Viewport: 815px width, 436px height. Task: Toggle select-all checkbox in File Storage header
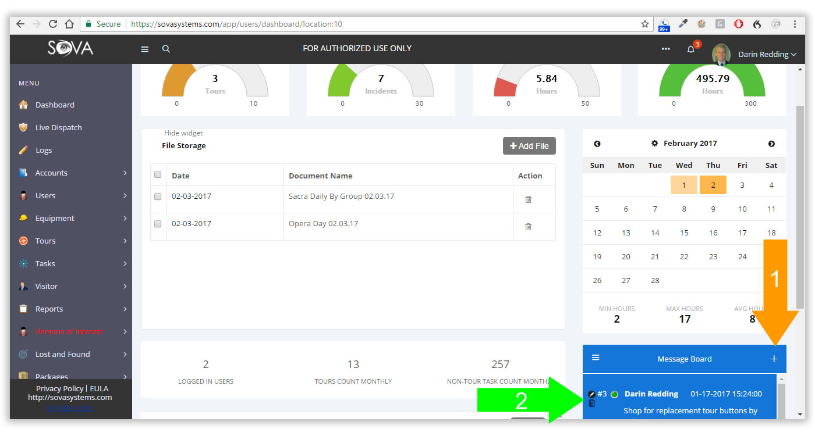[158, 174]
